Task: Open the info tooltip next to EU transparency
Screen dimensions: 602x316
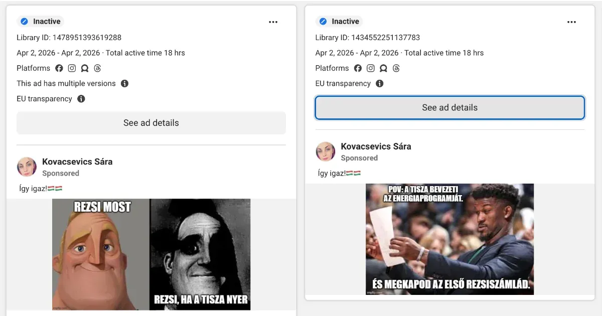Action: click(81, 99)
